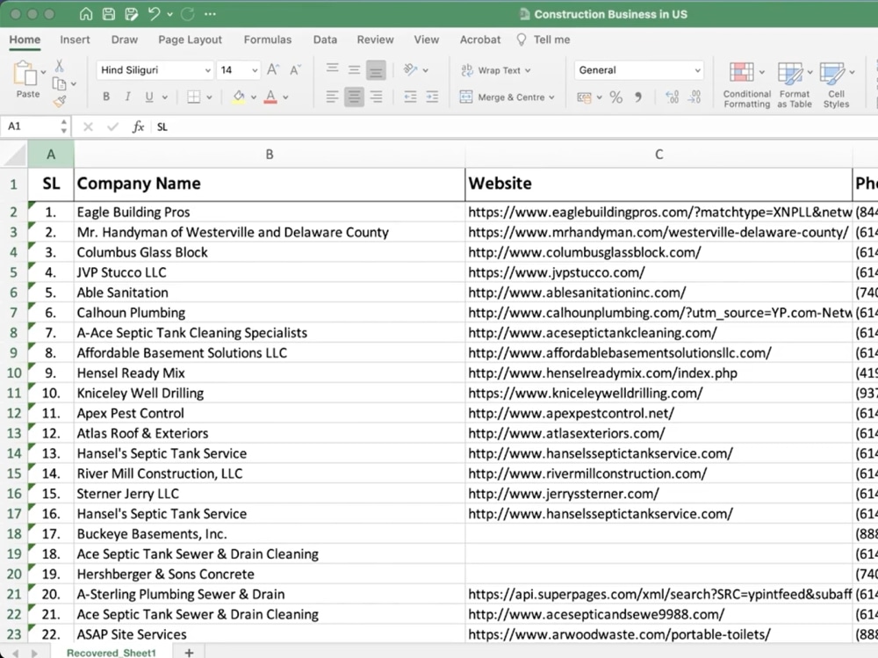Click Tell me search
Screen dimensions: 878x658
(x=543, y=40)
